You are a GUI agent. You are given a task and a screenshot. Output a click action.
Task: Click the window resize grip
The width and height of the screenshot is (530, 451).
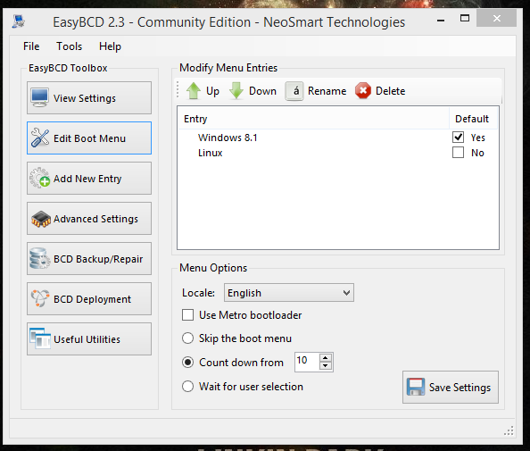point(509,430)
